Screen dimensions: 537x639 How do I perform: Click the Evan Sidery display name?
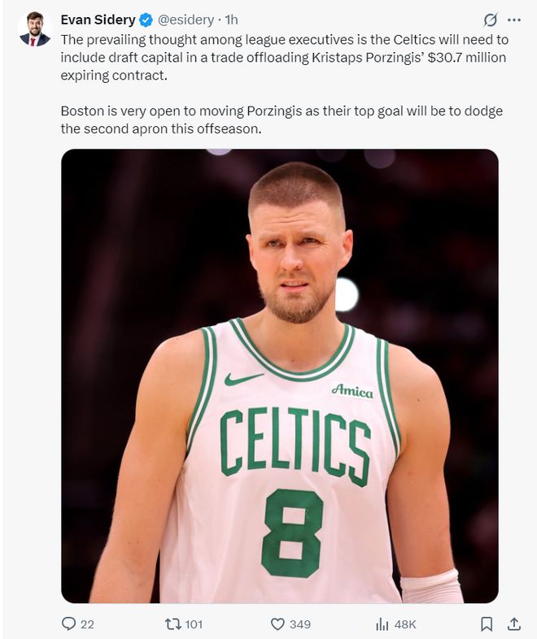[98, 20]
